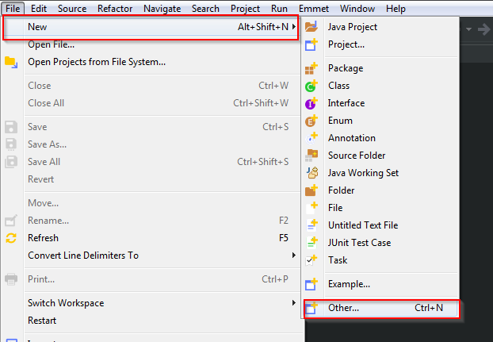Open Switch Workspace entry
The height and width of the screenshot is (342, 493).
(x=66, y=303)
